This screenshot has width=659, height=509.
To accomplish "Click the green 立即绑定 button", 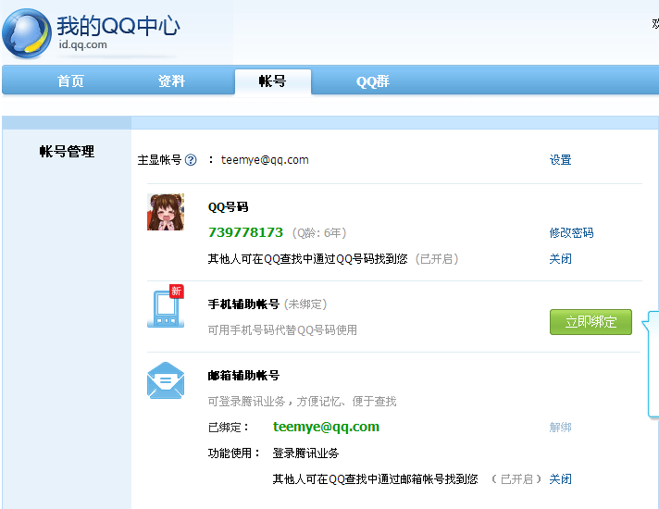I will click(591, 322).
